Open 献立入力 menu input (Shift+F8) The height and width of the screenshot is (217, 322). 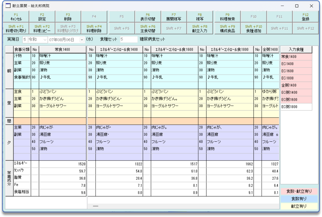(x=200, y=28)
